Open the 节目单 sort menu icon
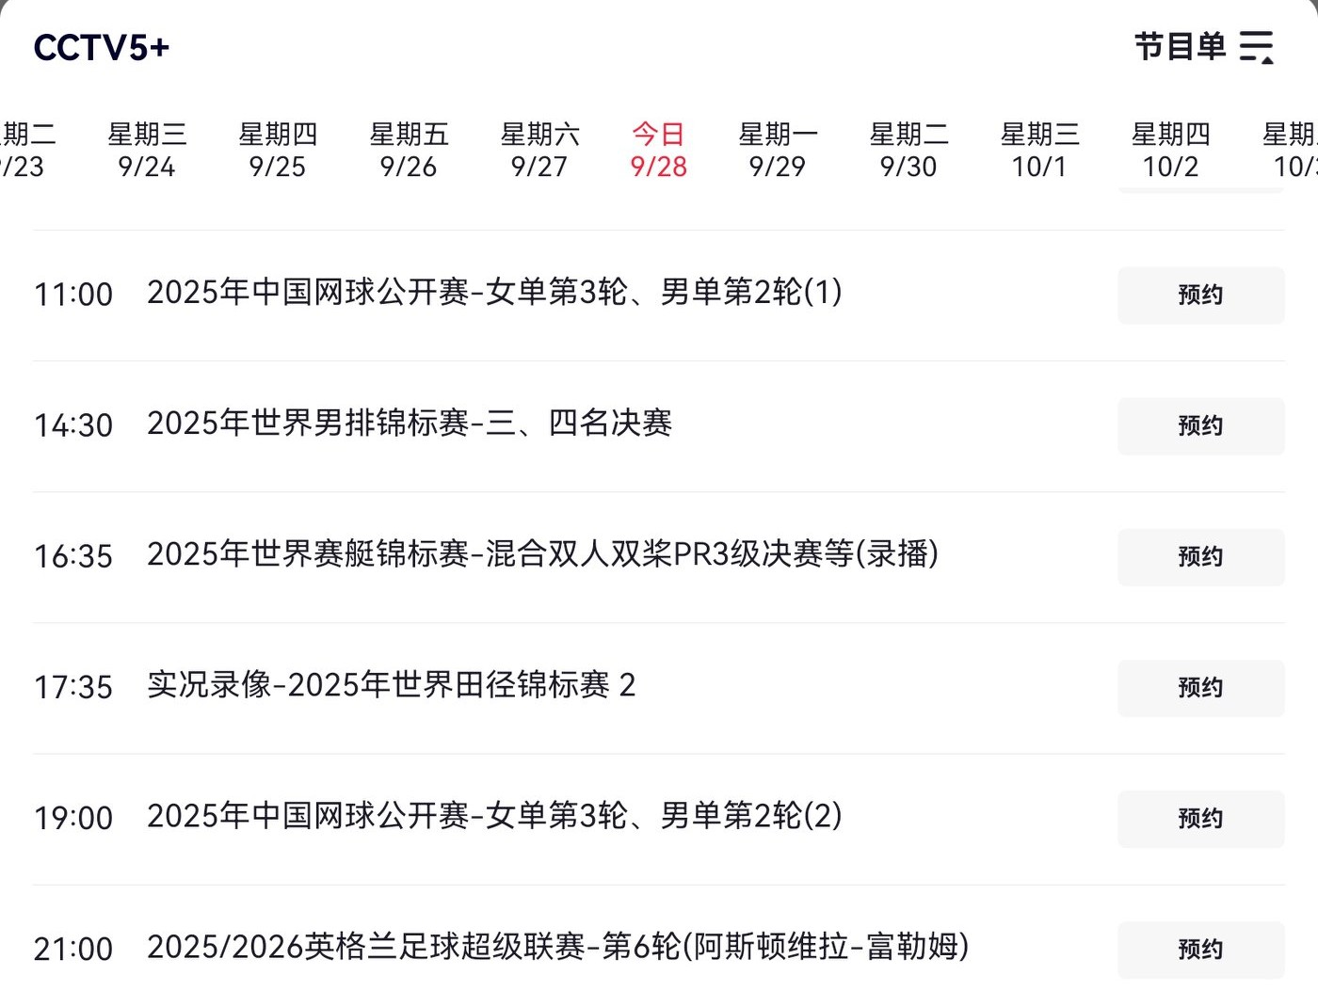Viewport: 1318px width, 1007px height. tap(1257, 47)
